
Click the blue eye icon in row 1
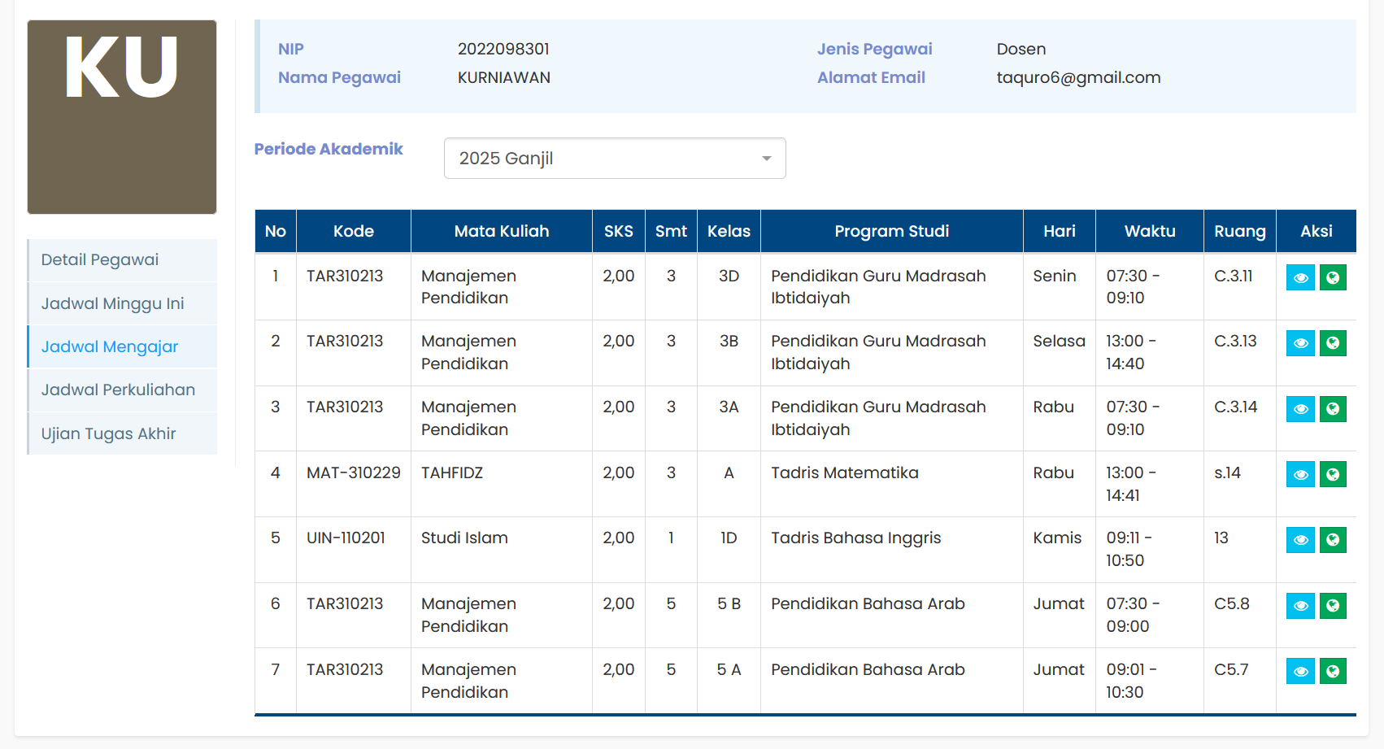pos(1300,278)
